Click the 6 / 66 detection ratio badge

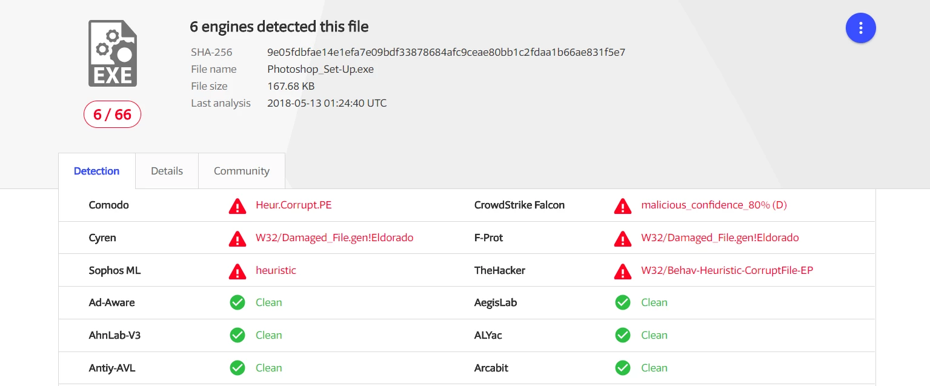click(x=112, y=115)
